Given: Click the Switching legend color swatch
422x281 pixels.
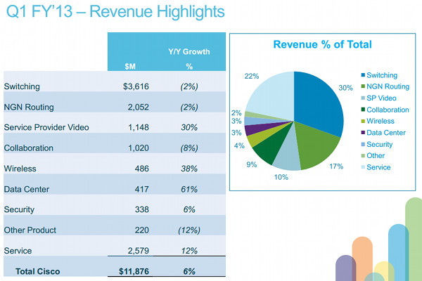Looking at the screenshot, I should click(363, 75).
